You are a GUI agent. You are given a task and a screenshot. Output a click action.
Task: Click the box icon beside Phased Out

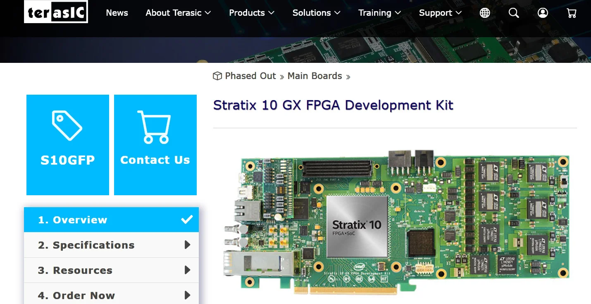click(217, 76)
